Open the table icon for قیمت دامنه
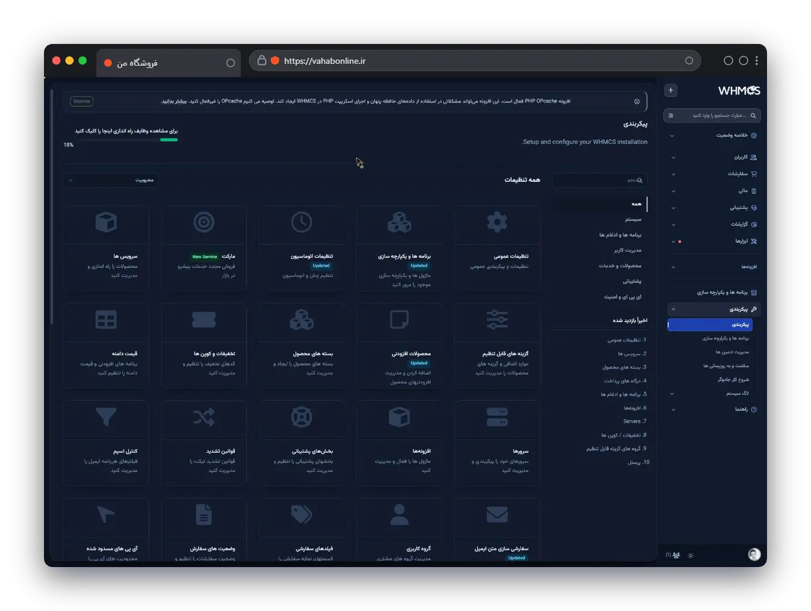This screenshot has width=811, height=611. pos(106,320)
